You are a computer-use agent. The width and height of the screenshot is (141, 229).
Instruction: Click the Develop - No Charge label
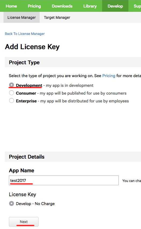coord(35,203)
